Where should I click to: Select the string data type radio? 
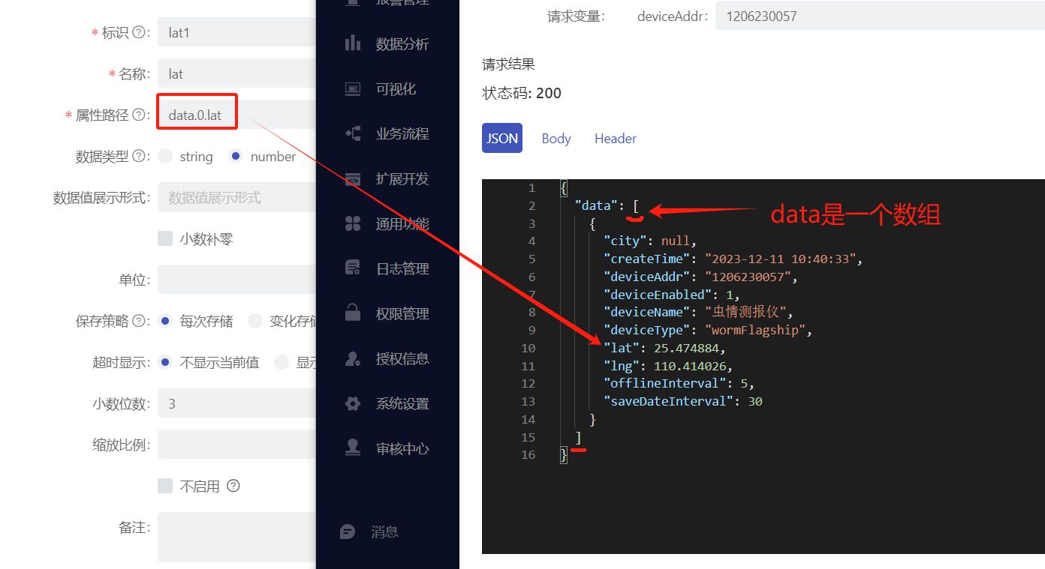coord(165,157)
